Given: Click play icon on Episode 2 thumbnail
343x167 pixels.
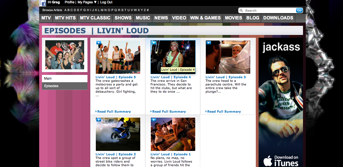Looking at the screenshot, I should point(99,120).
